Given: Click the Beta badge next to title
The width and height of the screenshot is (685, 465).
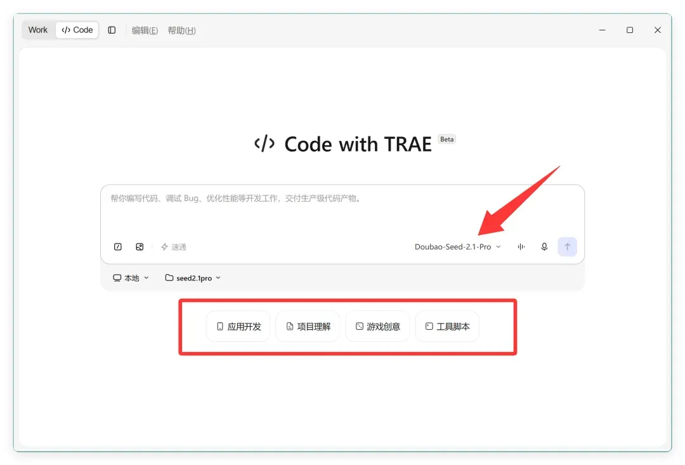Looking at the screenshot, I should tap(447, 140).
